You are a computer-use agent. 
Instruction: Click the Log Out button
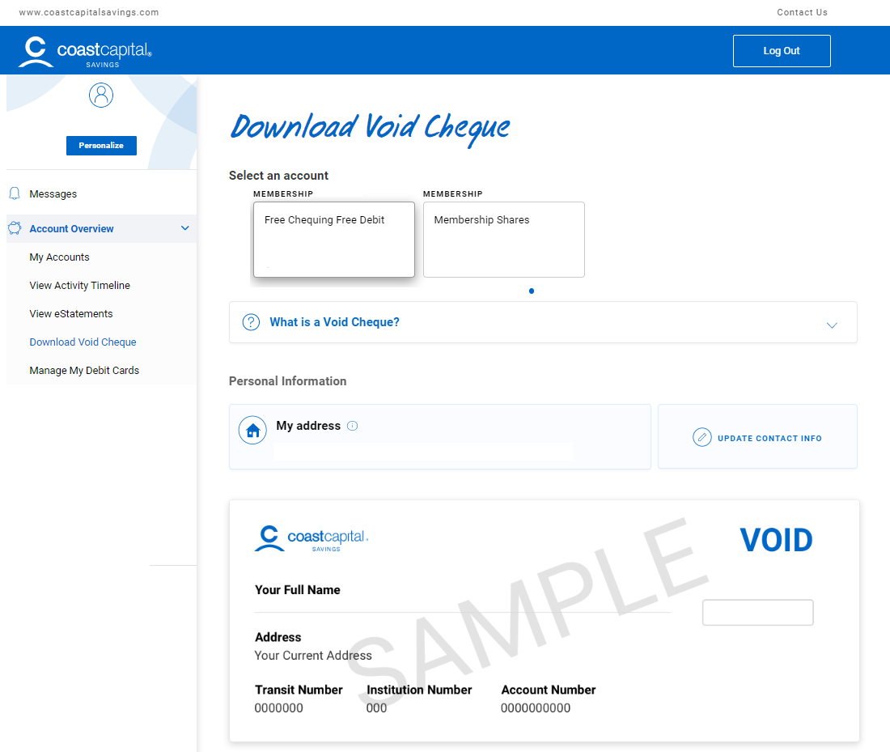point(782,51)
